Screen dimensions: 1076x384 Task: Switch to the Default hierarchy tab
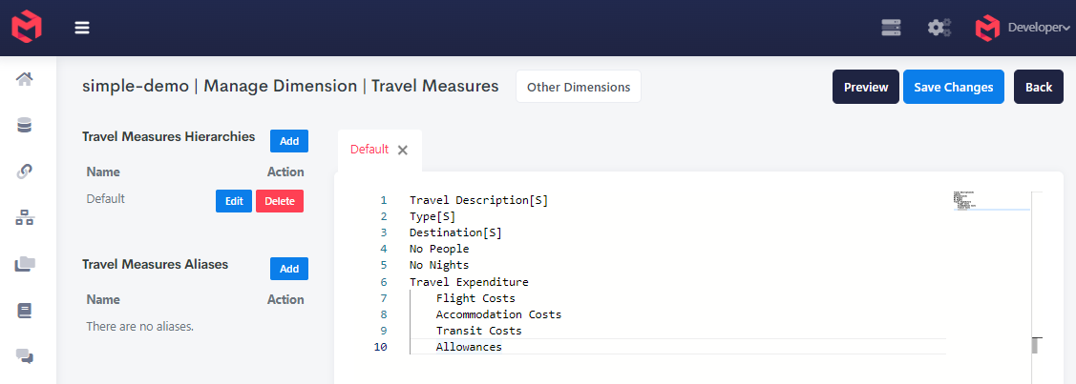[x=369, y=150]
